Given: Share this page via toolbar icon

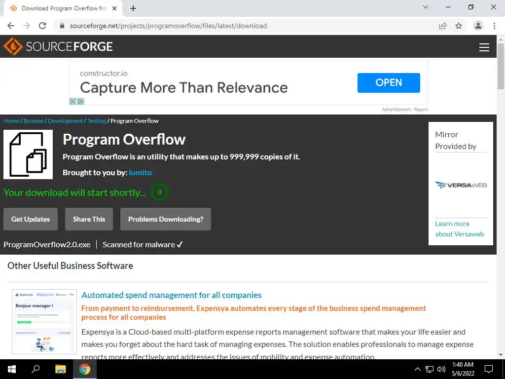Looking at the screenshot, I should pyautogui.click(x=443, y=26).
